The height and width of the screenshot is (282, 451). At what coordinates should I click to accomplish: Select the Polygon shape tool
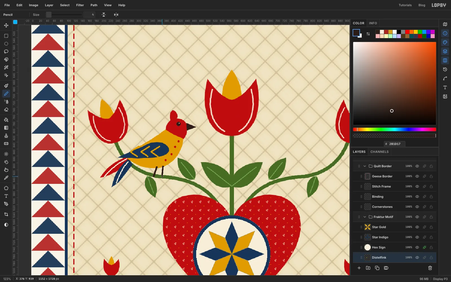click(6, 188)
